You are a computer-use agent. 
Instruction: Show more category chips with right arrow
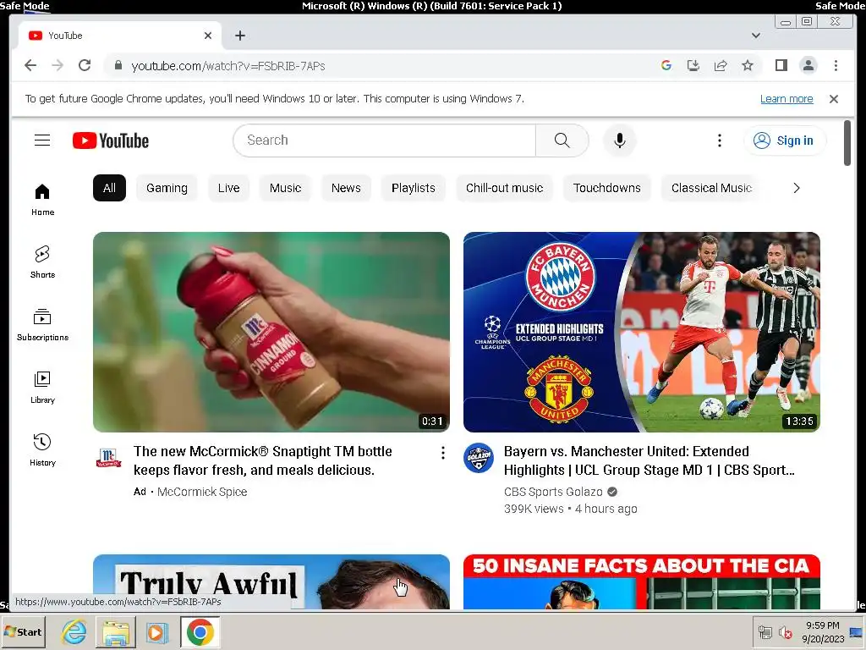coord(797,188)
